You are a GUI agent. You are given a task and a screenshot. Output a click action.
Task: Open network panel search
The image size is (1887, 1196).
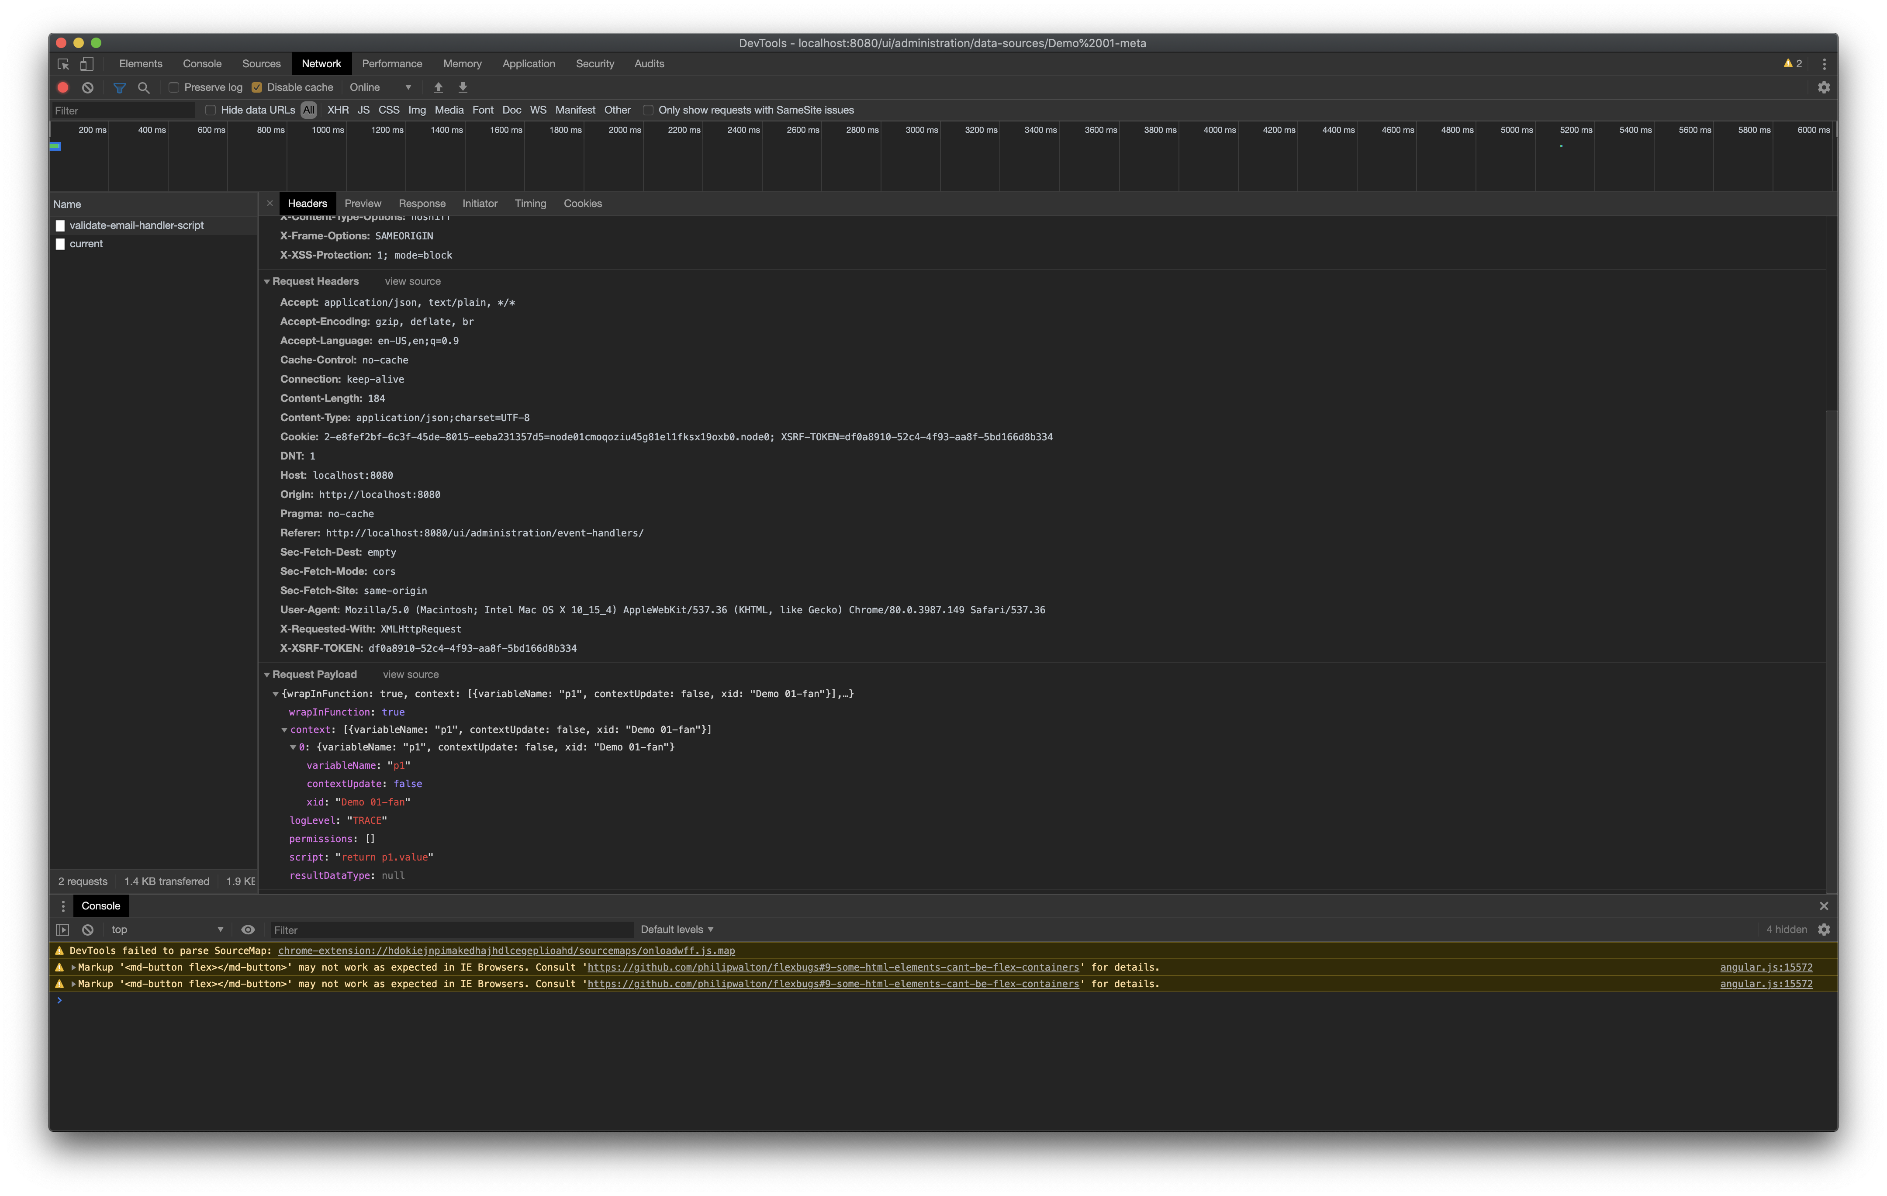click(x=143, y=88)
